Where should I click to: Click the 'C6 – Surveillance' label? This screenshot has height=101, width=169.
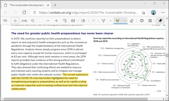(x=153, y=81)
